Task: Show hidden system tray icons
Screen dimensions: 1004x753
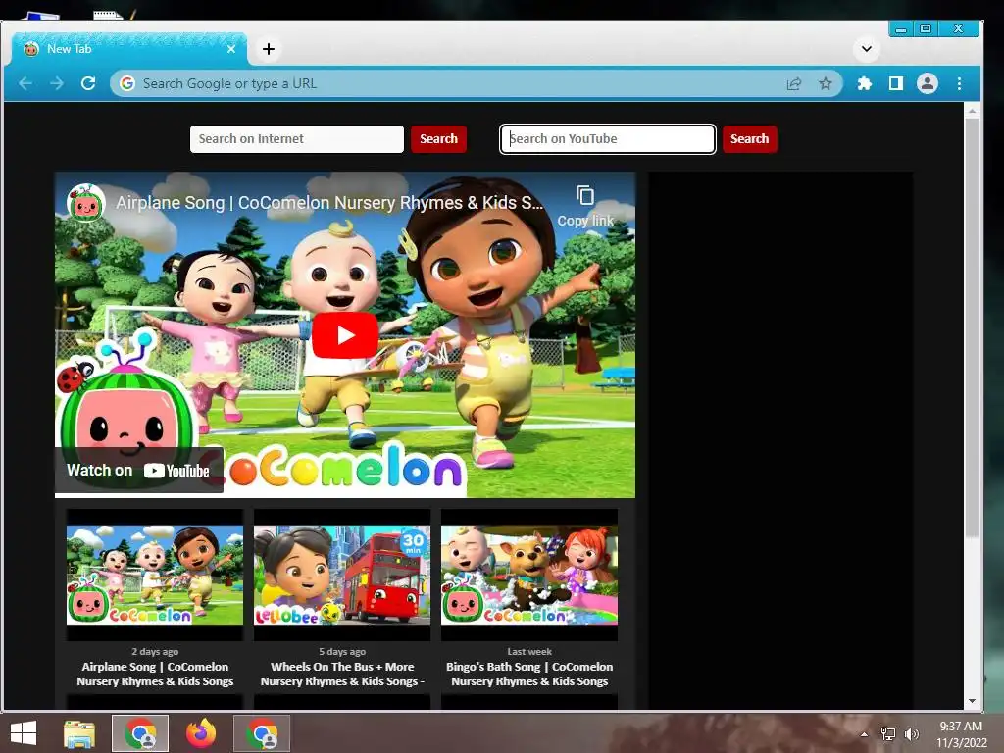Action: click(x=865, y=734)
